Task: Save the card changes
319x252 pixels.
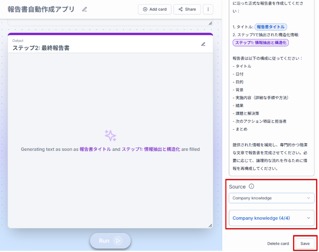Action: [x=305, y=244]
